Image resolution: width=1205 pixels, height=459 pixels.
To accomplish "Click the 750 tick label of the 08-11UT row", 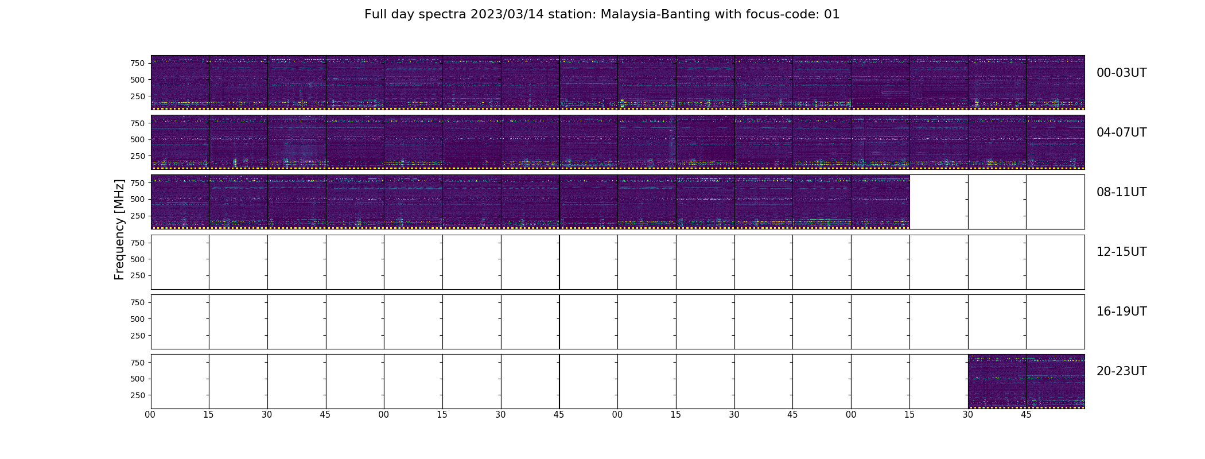I will 137,183.
